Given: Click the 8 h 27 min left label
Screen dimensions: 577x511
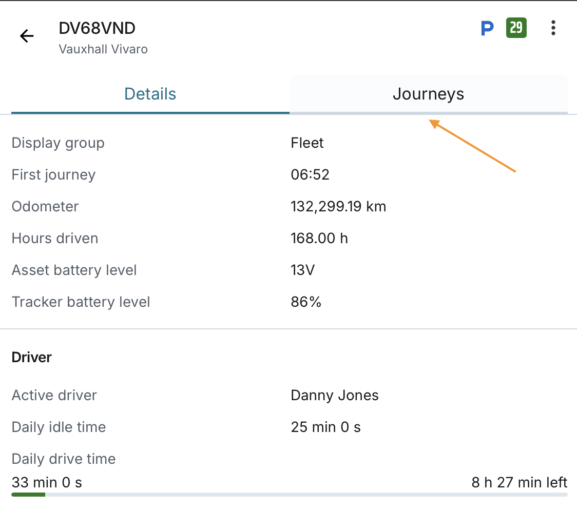Looking at the screenshot, I should coord(519,483).
